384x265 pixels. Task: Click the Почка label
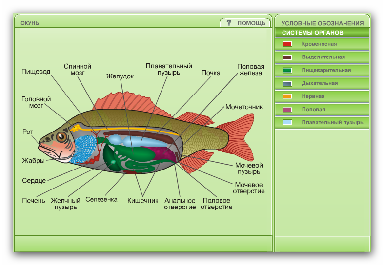[211, 73]
